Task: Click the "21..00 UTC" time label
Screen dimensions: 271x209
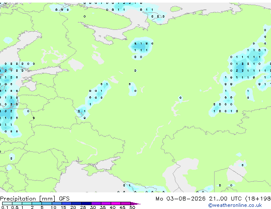Action: pos(225,199)
